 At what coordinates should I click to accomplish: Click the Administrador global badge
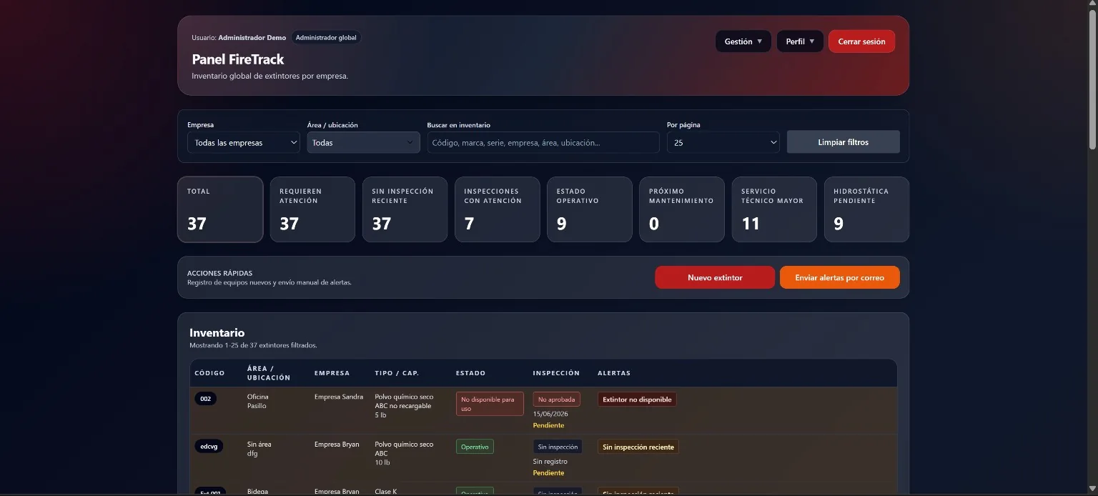click(326, 38)
